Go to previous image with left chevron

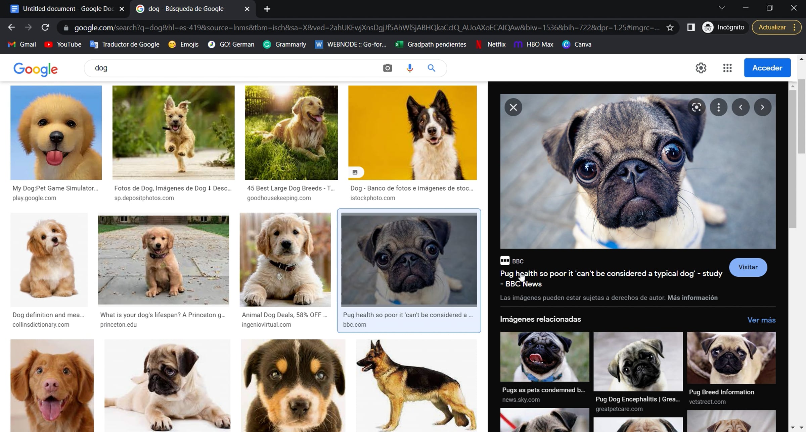[x=741, y=107]
